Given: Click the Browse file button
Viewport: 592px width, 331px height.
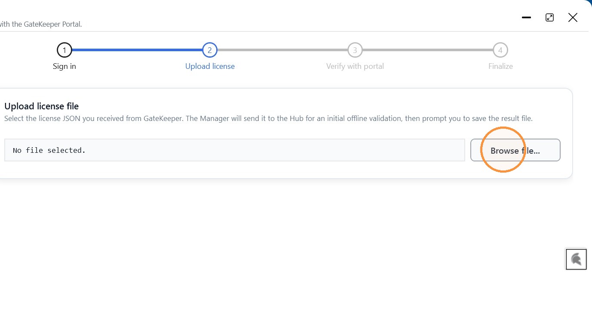Looking at the screenshot, I should coord(515,150).
